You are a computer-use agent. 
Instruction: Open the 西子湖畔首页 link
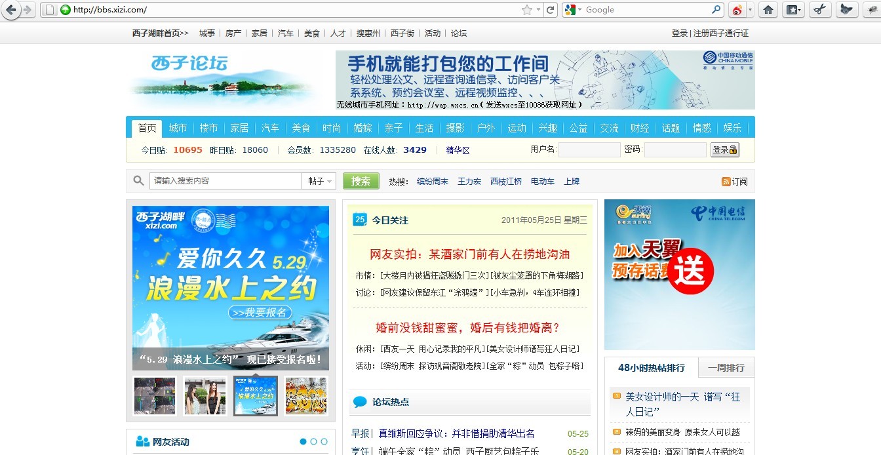click(x=161, y=33)
